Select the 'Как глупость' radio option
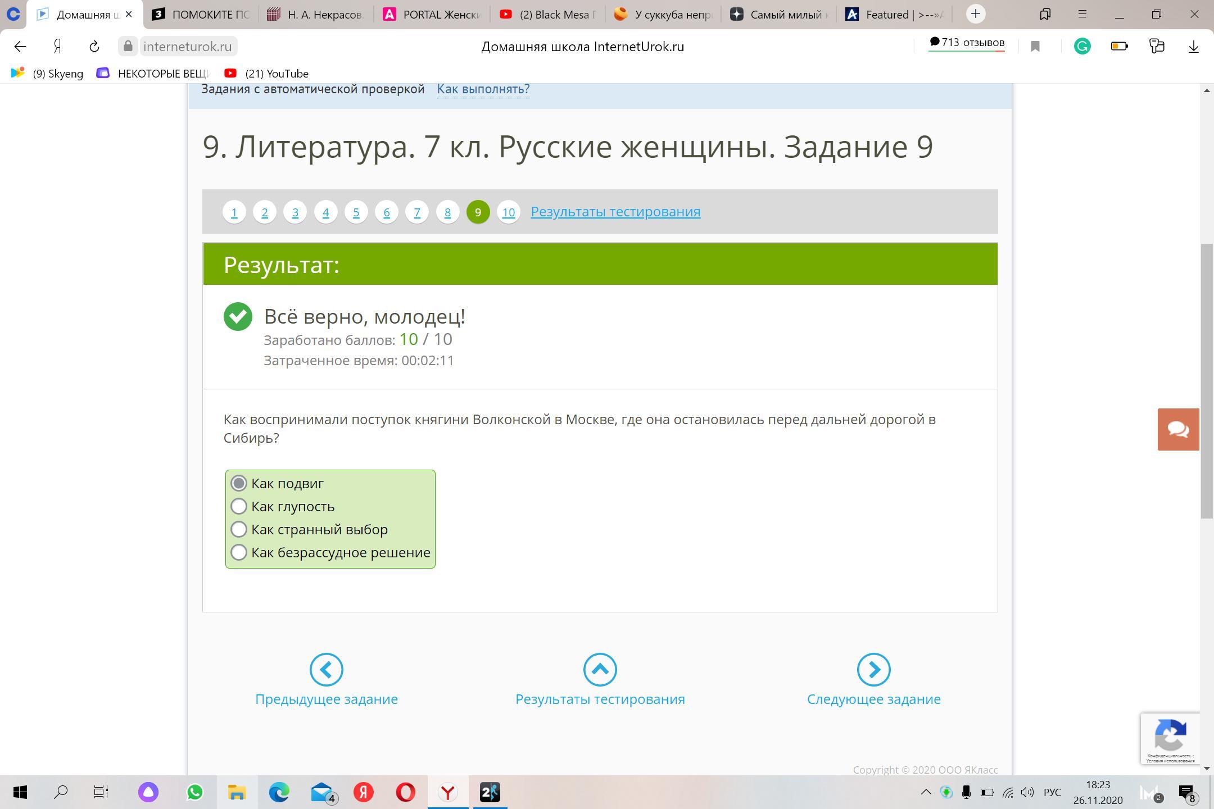 pyautogui.click(x=239, y=506)
